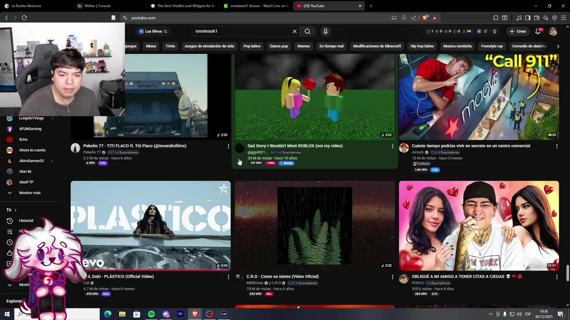Select the En tiempo real chip
The width and height of the screenshot is (570, 320).
click(x=331, y=46)
